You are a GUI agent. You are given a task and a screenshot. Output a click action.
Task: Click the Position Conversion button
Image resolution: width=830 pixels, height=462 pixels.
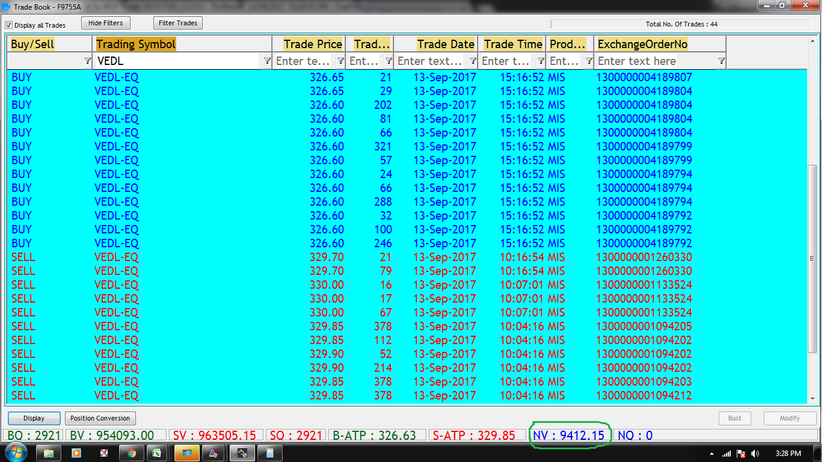[x=100, y=418]
